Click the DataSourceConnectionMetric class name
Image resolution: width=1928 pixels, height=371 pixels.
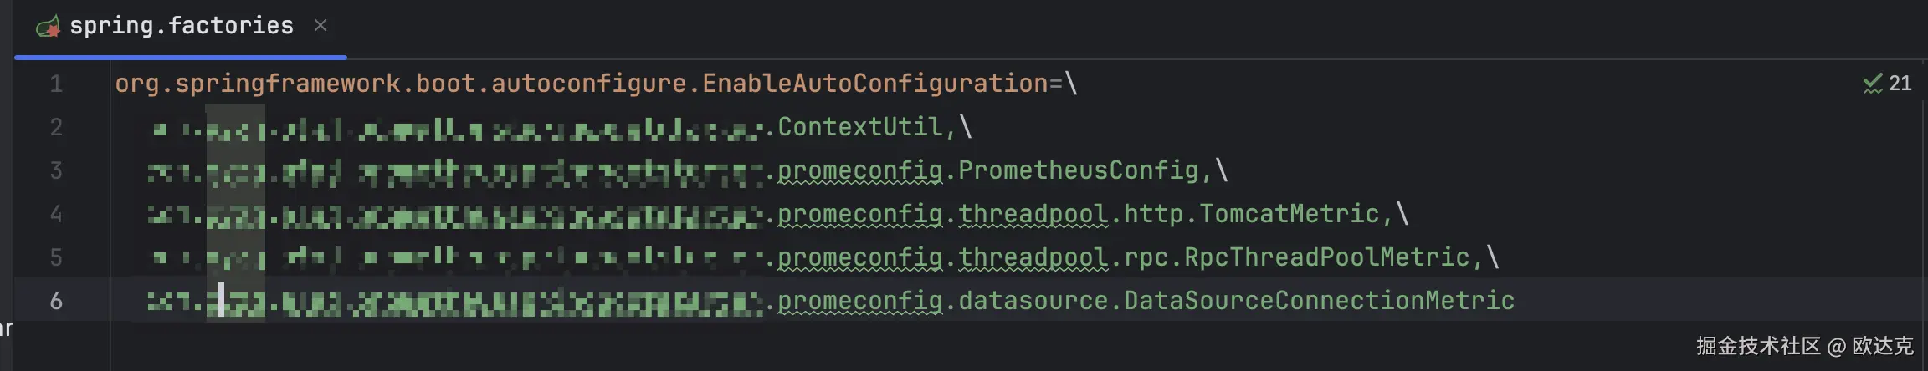click(x=1319, y=301)
